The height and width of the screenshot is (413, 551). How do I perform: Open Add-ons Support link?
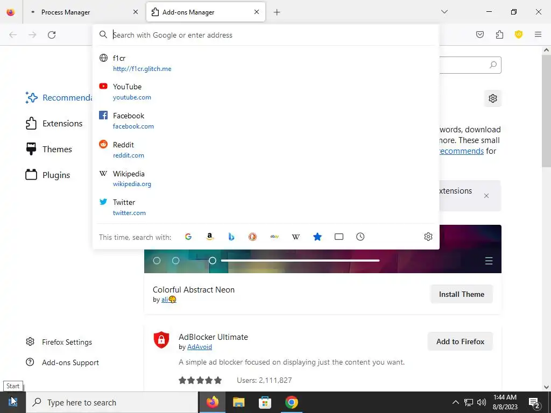pyautogui.click(x=62, y=362)
